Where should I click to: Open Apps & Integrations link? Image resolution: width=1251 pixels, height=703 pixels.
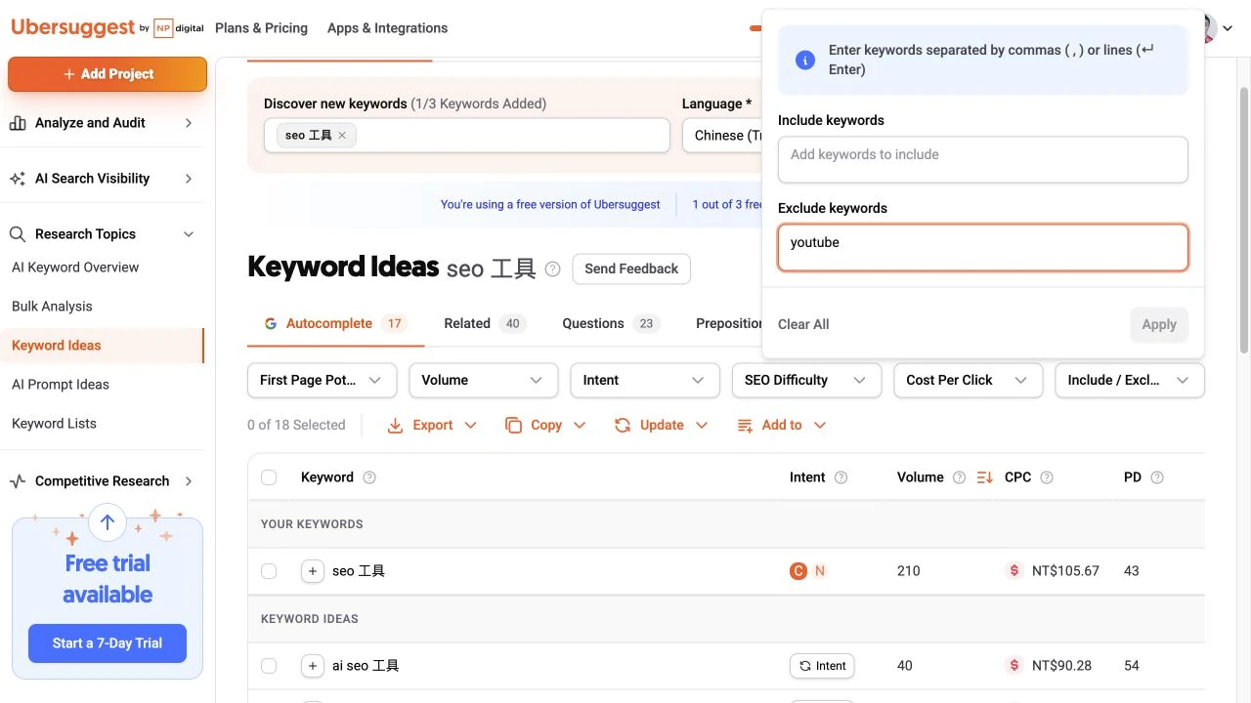click(x=388, y=28)
